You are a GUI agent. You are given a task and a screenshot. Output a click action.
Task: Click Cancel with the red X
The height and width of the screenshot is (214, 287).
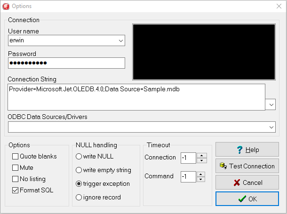point(247,182)
